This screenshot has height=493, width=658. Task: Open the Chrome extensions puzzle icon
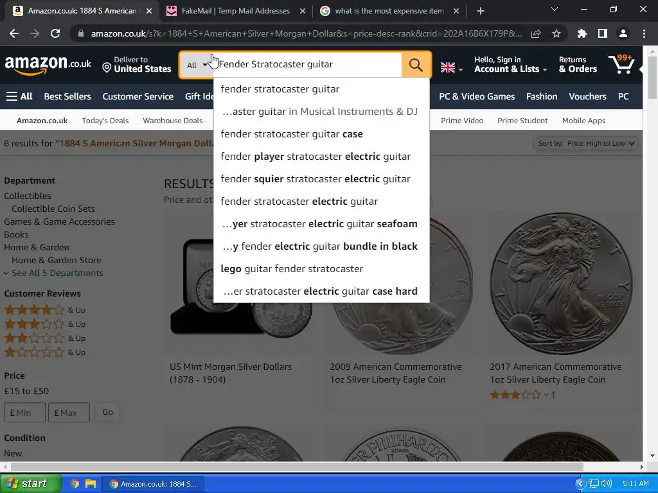582,33
